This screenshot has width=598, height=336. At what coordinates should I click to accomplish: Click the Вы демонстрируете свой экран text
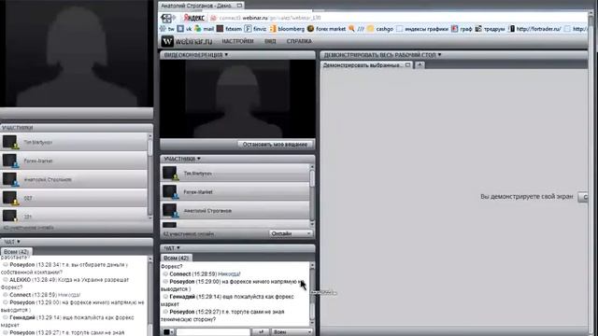[x=527, y=197]
